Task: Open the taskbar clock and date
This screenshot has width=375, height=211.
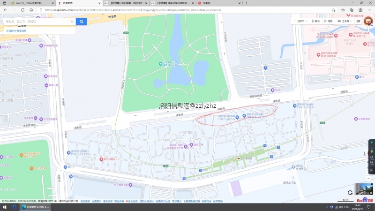Action: [x=358, y=207]
